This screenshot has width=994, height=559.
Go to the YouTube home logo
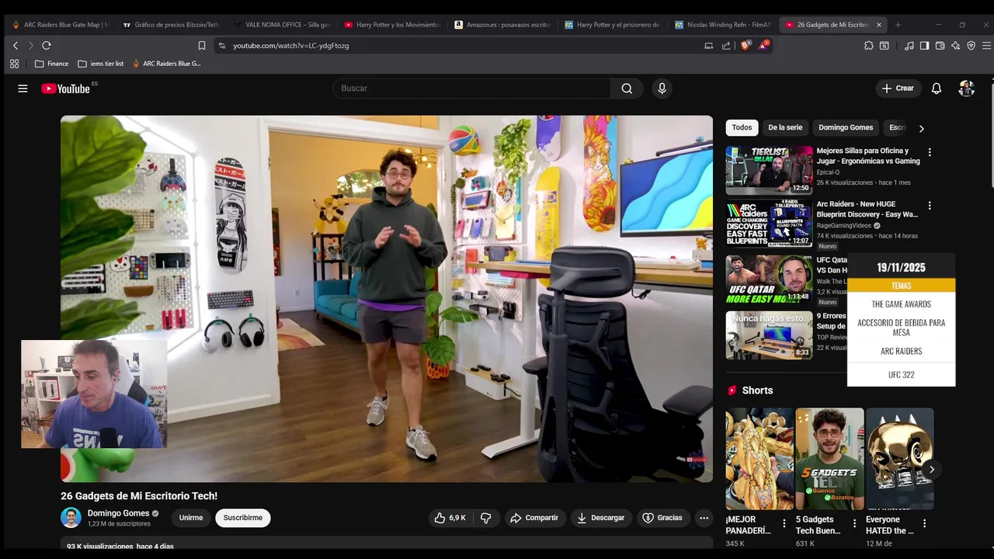pyautogui.click(x=66, y=89)
